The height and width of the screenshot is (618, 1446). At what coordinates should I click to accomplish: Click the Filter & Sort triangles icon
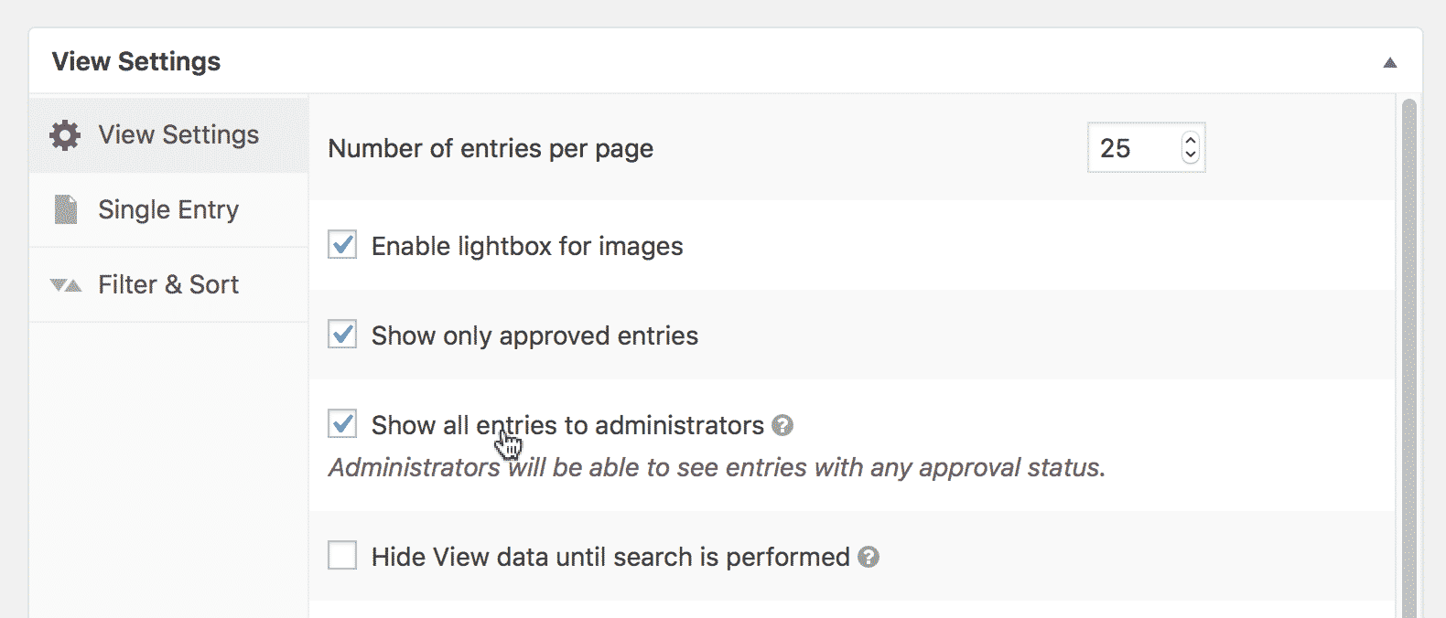[x=66, y=285]
